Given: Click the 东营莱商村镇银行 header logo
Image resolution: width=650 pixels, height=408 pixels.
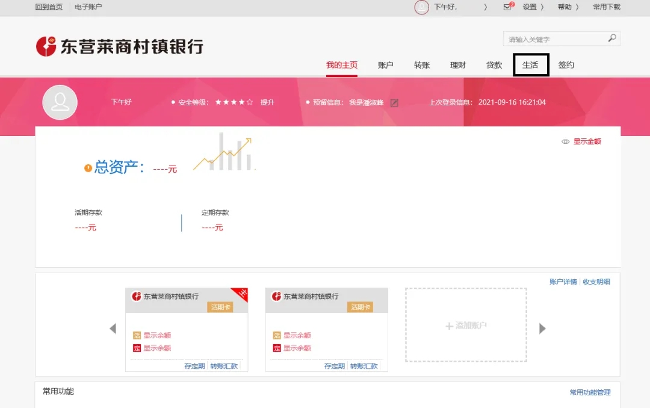Looking at the screenshot, I should (120, 46).
